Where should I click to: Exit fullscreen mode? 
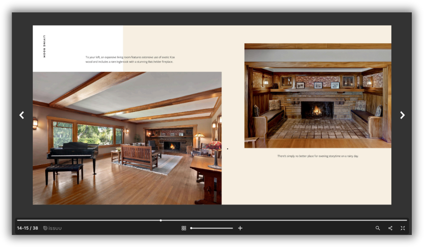[x=402, y=228]
